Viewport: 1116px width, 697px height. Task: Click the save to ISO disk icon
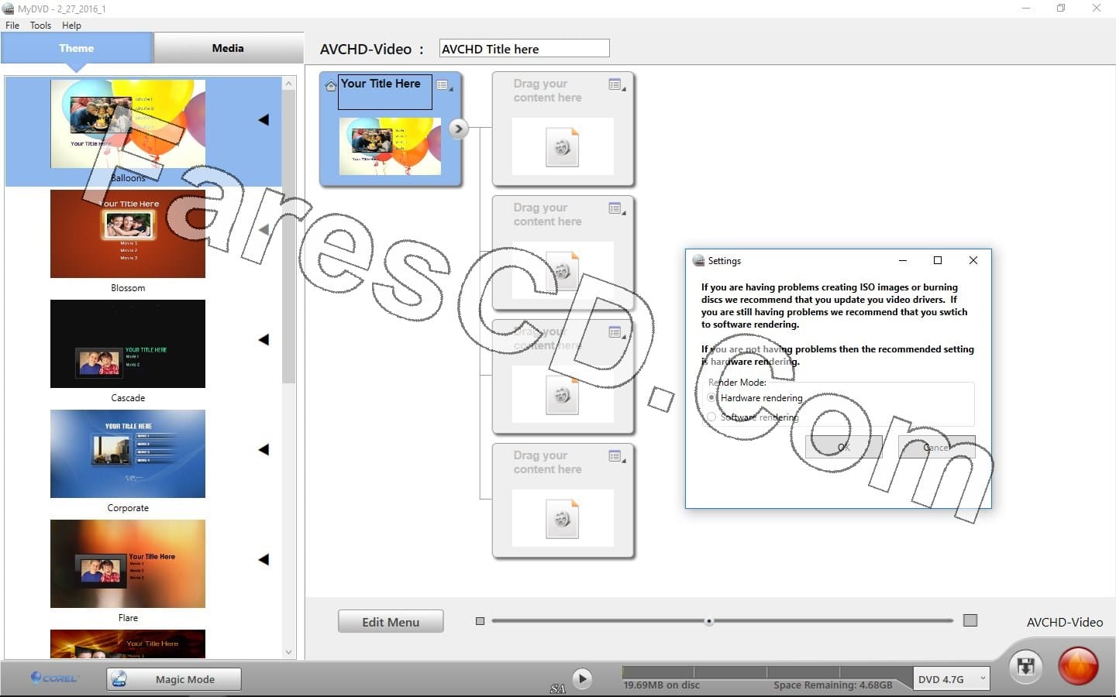pos(1026,667)
